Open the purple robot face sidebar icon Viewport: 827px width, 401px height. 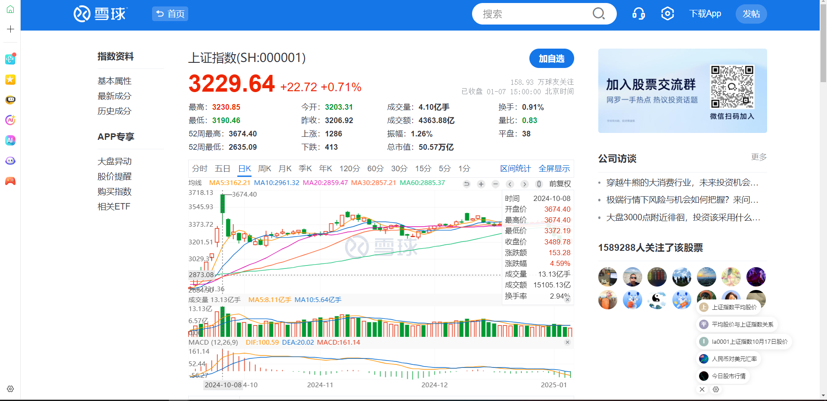point(10,161)
